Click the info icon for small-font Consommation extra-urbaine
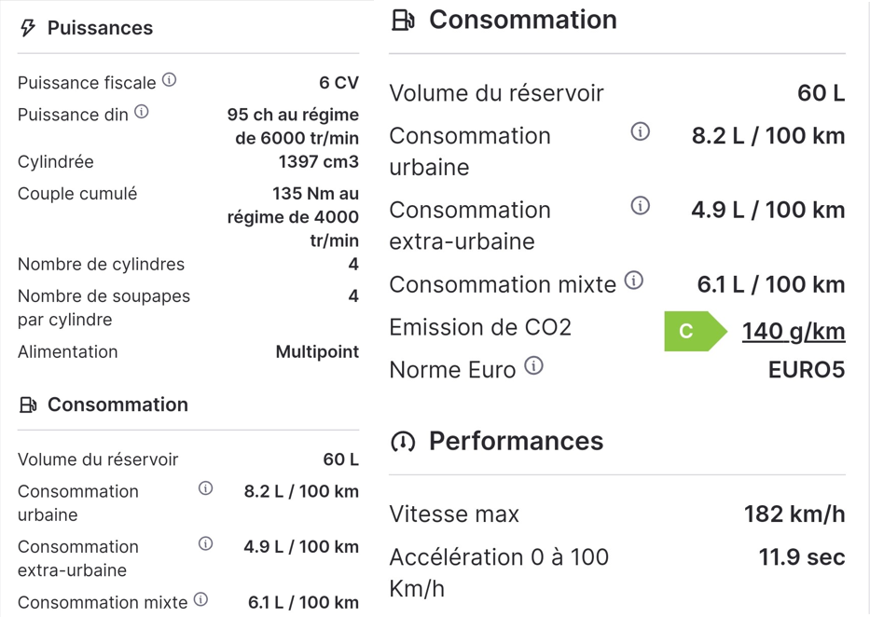 [x=206, y=543]
